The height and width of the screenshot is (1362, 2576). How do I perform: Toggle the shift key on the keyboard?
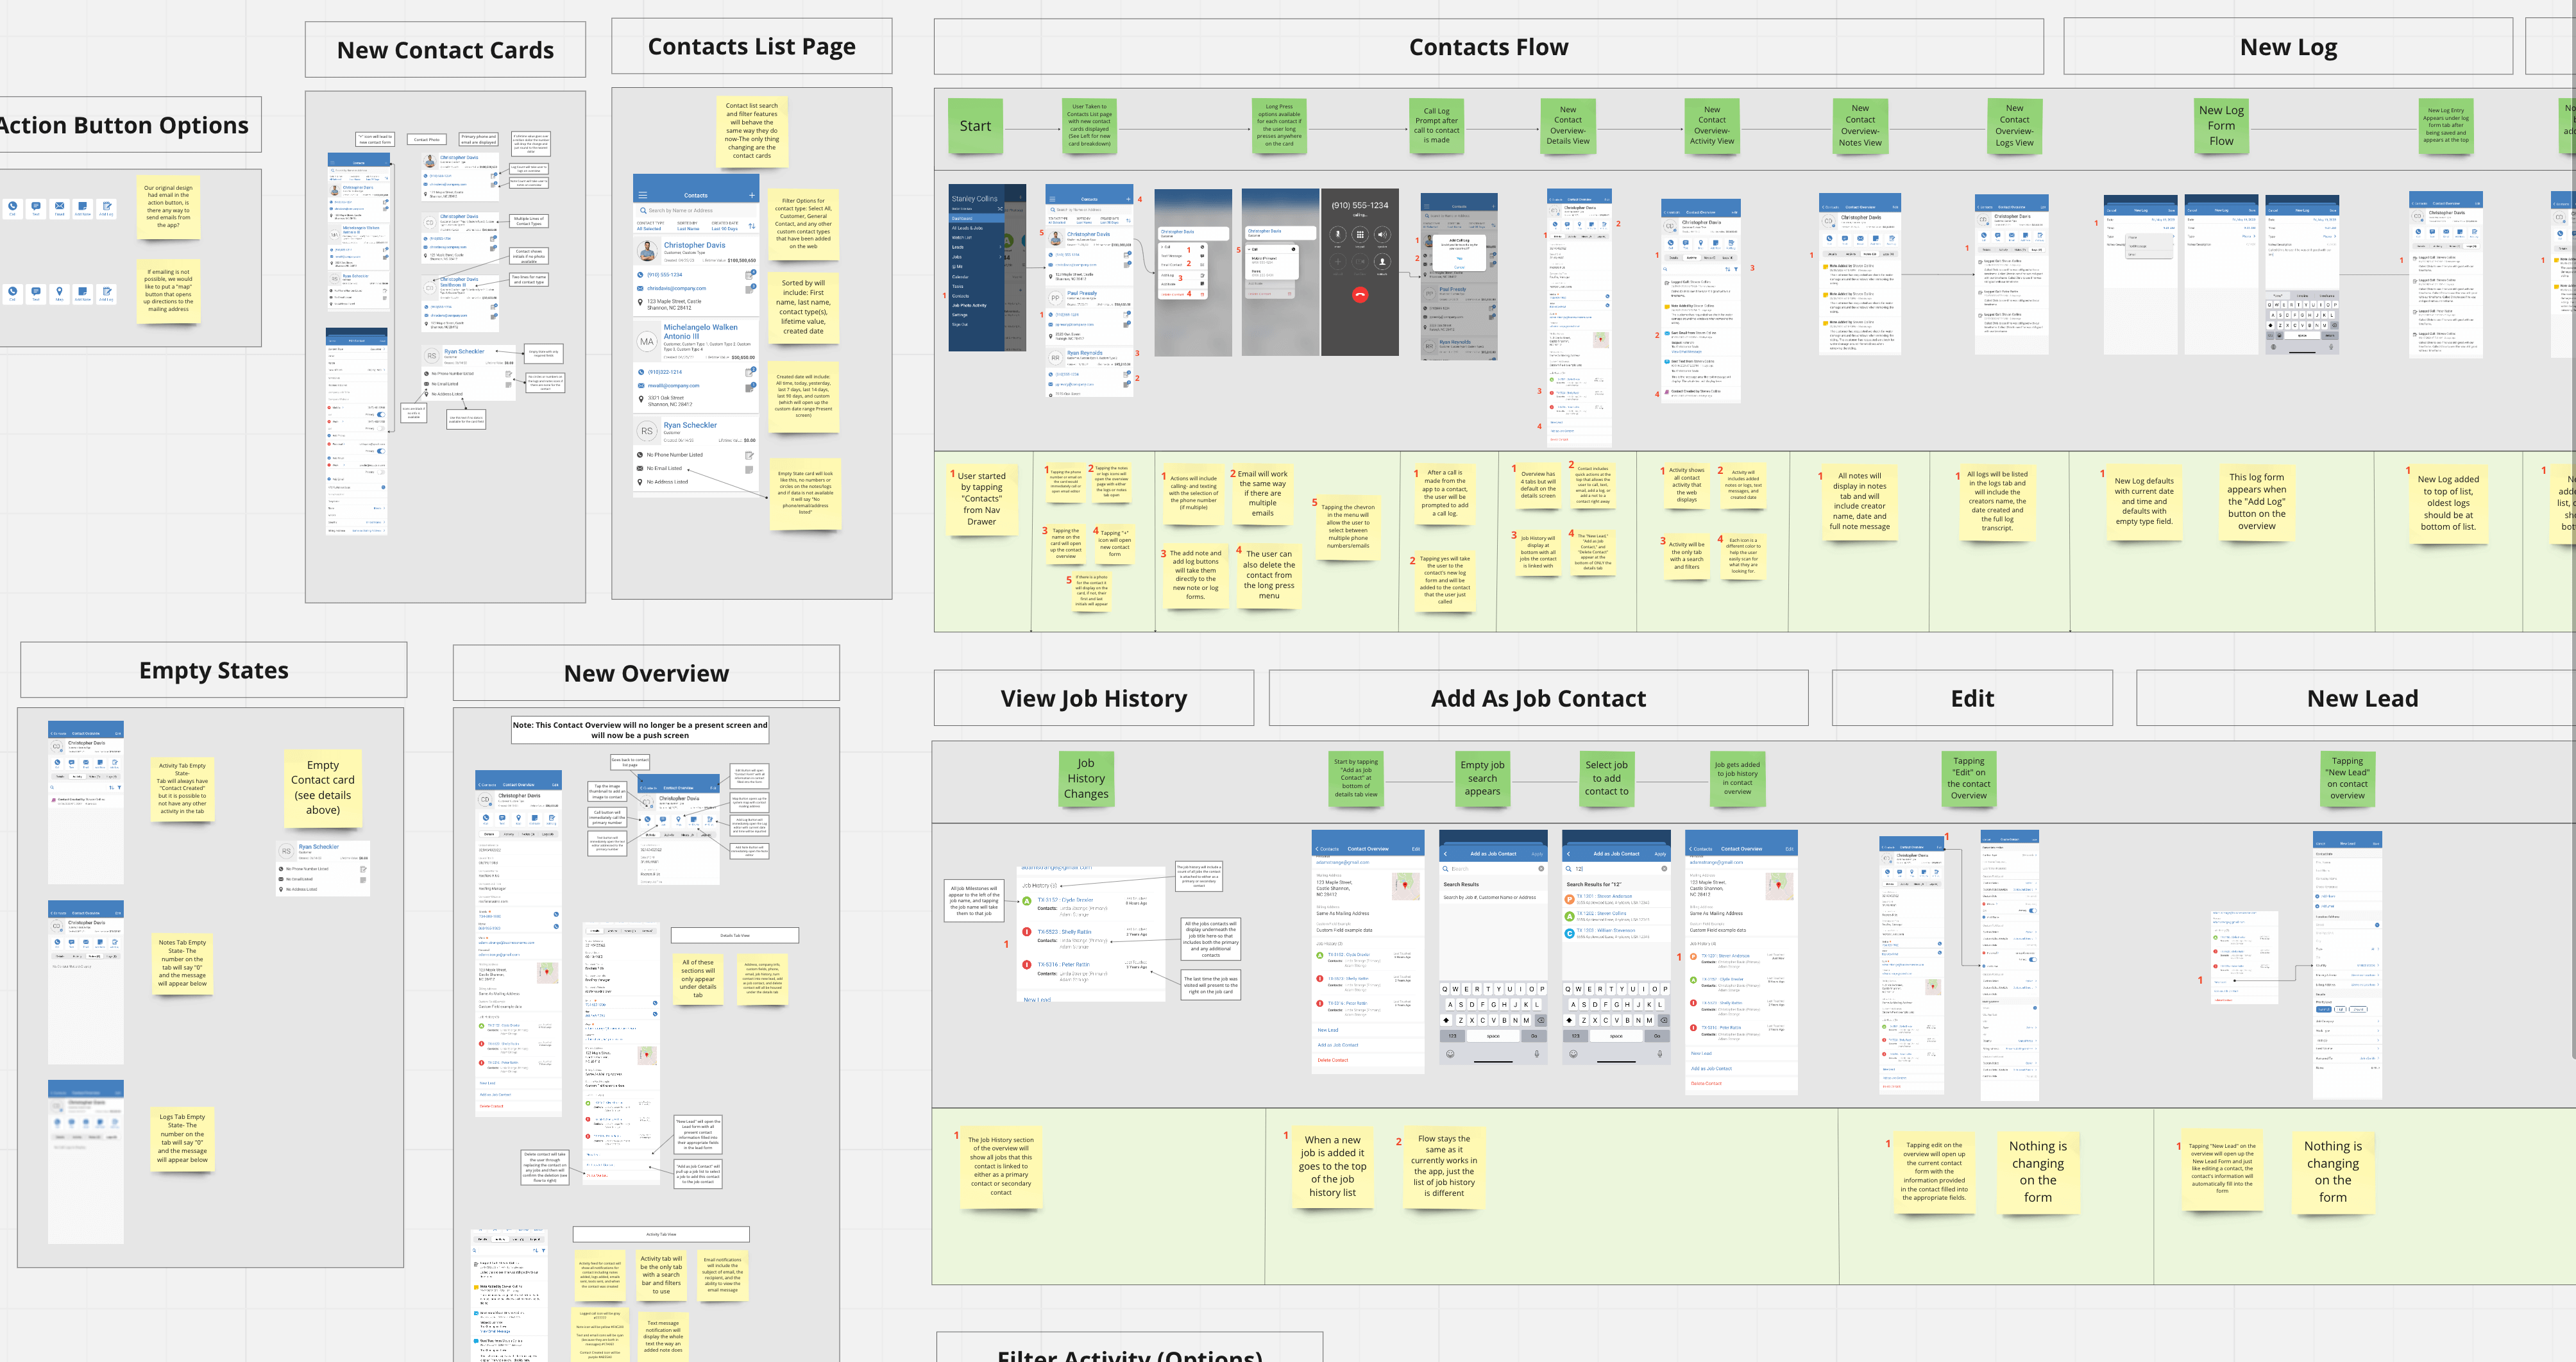coord(1569,1020)
